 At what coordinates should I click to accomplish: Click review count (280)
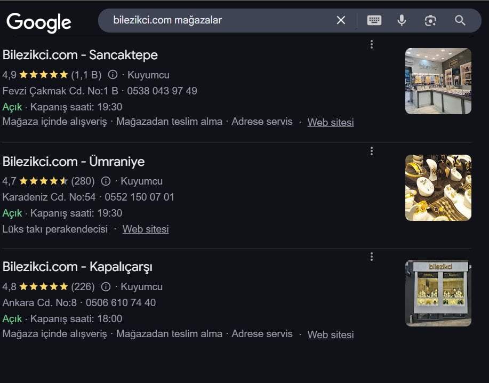click(83, 181)
